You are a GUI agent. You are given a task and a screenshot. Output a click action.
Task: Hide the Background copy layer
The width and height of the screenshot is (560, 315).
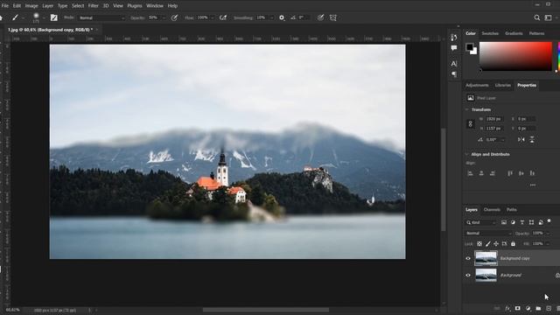click(x=468, y=259)
